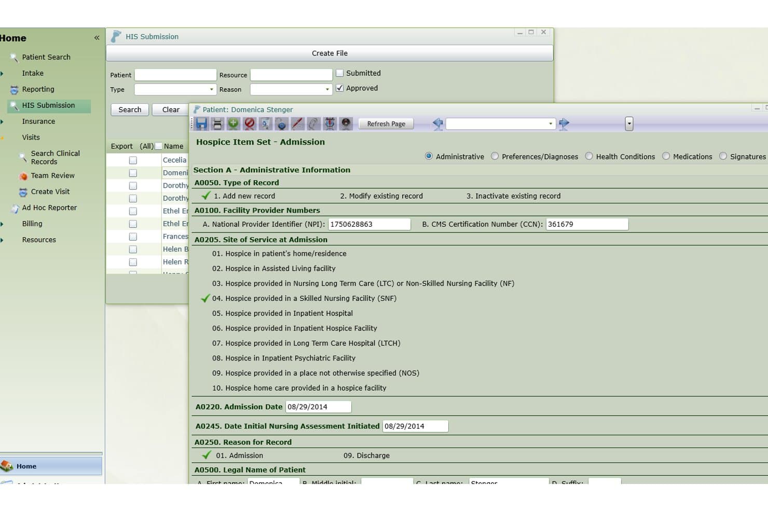This screenshot has height=512, width=768.
Task: Click the Refresh Page button
Action: [x=386, y=123]
